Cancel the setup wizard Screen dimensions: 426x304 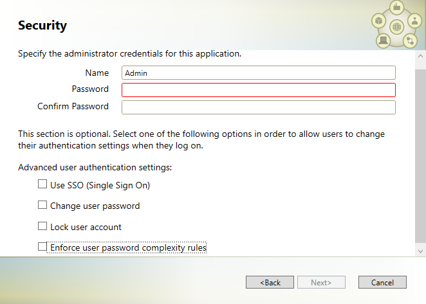click(382, 282)
